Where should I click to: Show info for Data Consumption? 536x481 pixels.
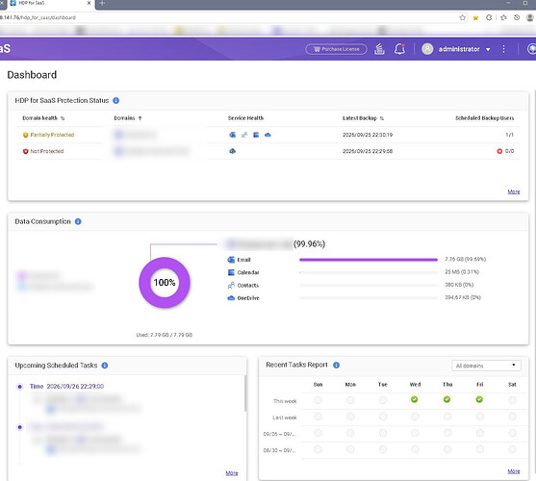click(x=78, y=221)
